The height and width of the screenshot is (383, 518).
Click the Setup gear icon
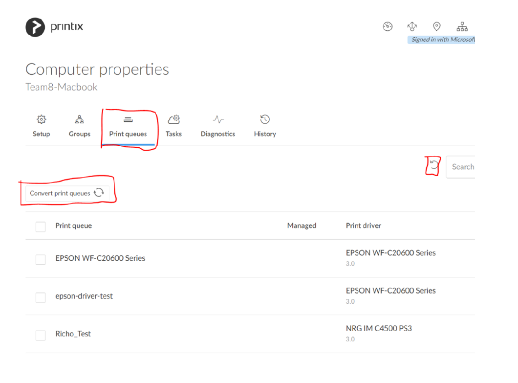point(42,120)
